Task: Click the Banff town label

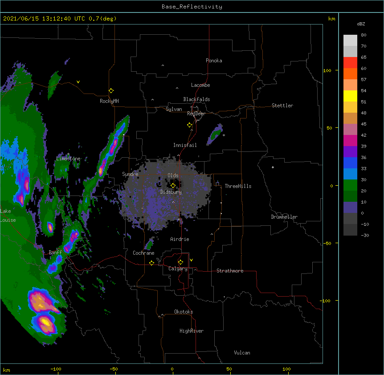Action: (55, 253)
